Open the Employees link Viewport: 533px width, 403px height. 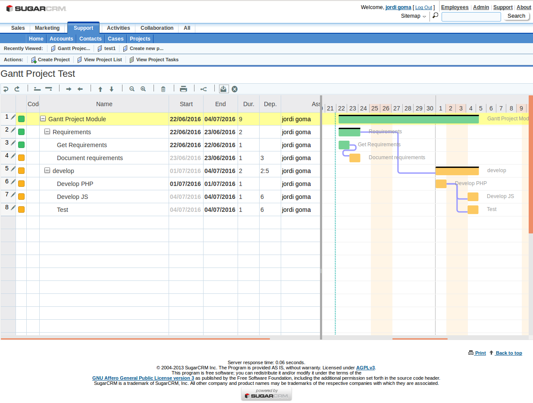click(455, 7)
